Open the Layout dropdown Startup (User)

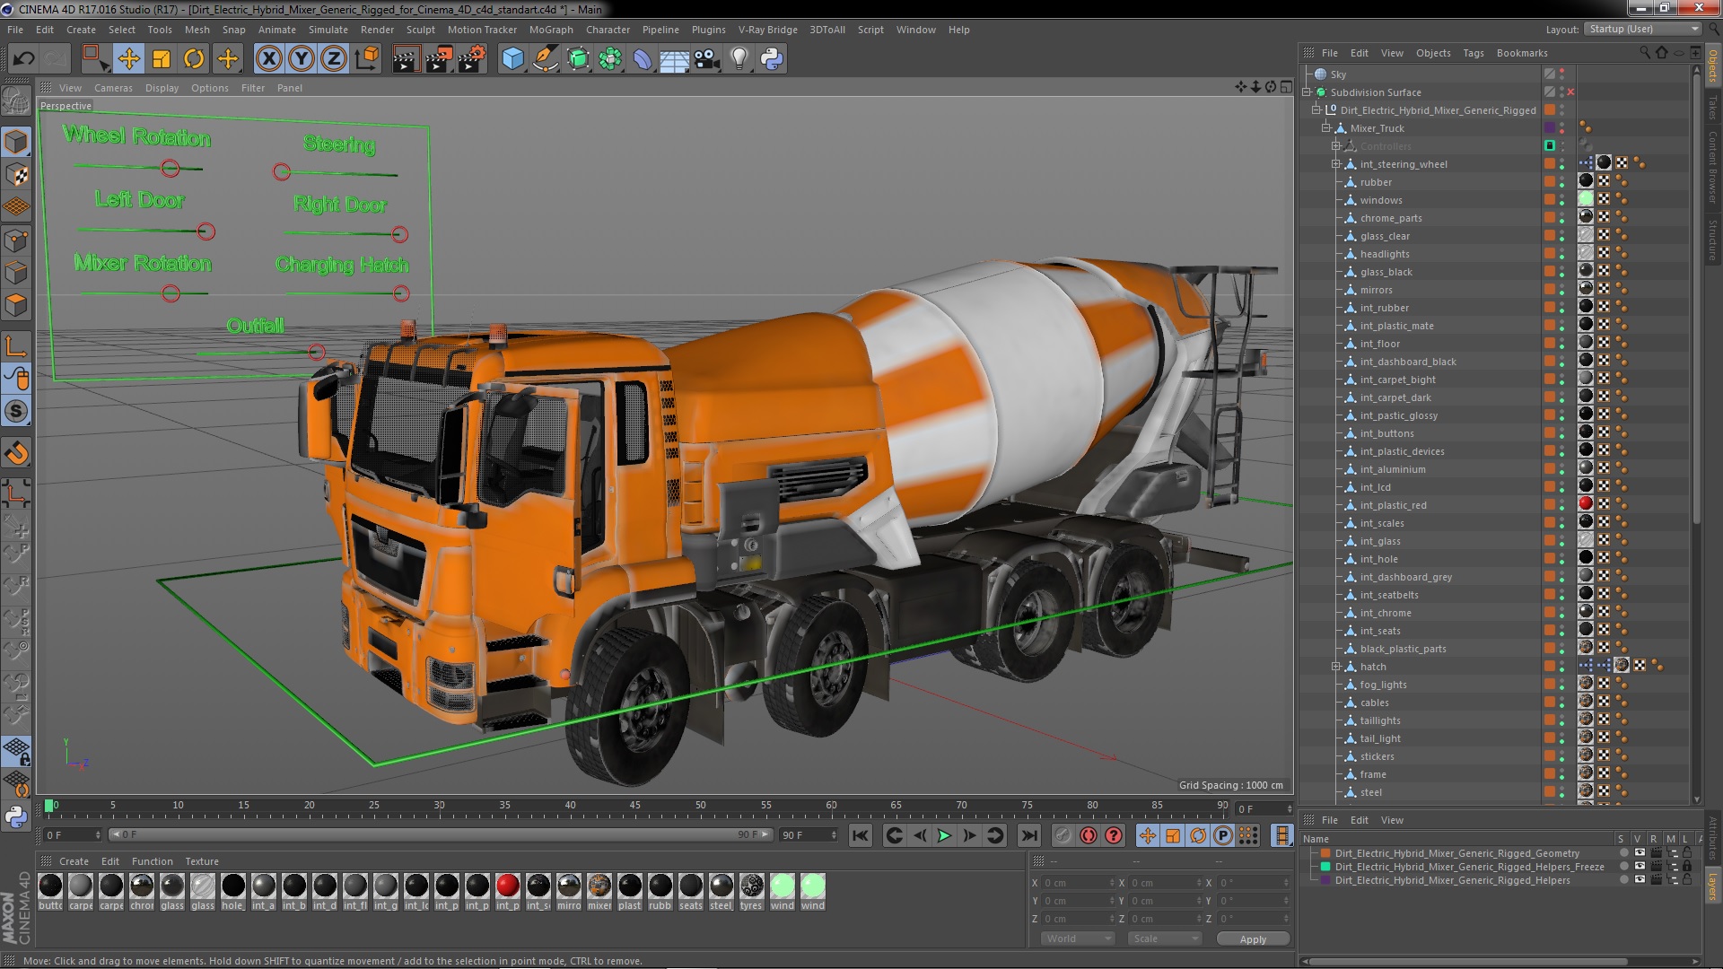pos(1641,29)
